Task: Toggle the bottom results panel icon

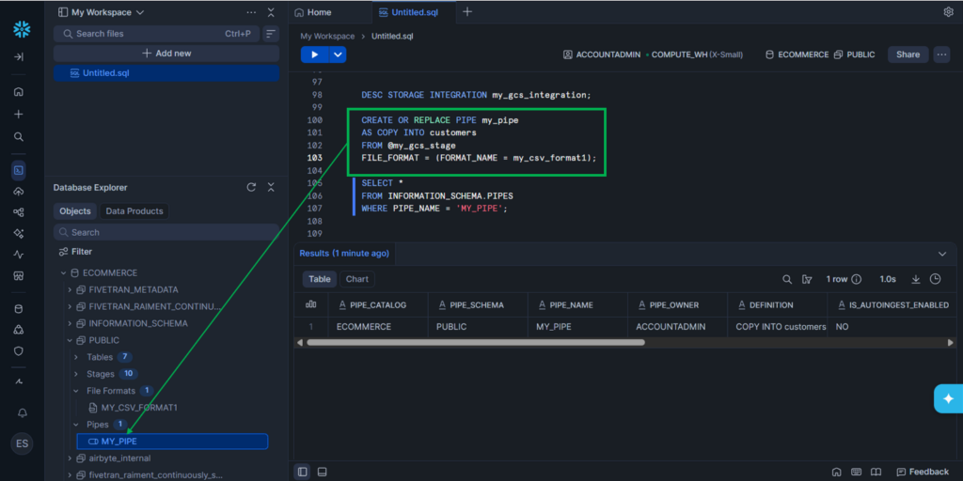Action: (322, 472)
